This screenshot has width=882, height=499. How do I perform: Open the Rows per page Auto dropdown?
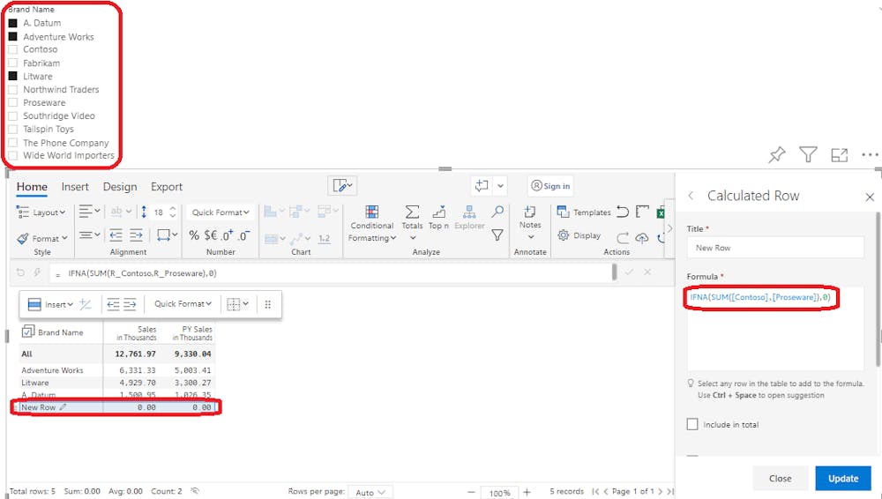pos(370,492)
